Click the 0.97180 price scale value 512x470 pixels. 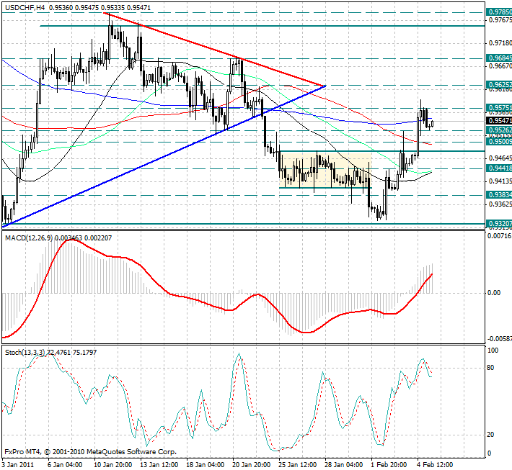(x=500, y=43)
